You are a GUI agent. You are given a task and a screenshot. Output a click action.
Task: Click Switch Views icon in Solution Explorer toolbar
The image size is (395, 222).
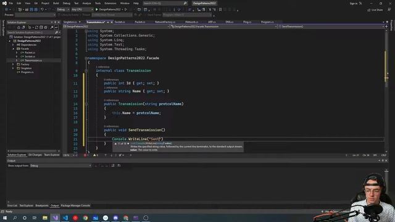[x=23, y=27]
